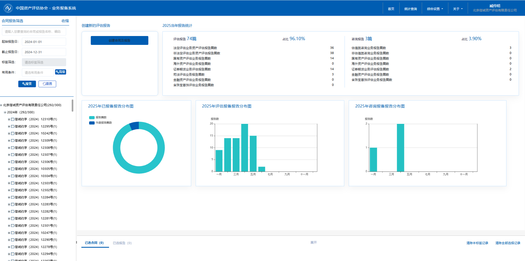Collapse the 北京信诚资产评估有限责任公司 root node
The height and width of the screenshot is (261, 525).
tap(1, 105)
